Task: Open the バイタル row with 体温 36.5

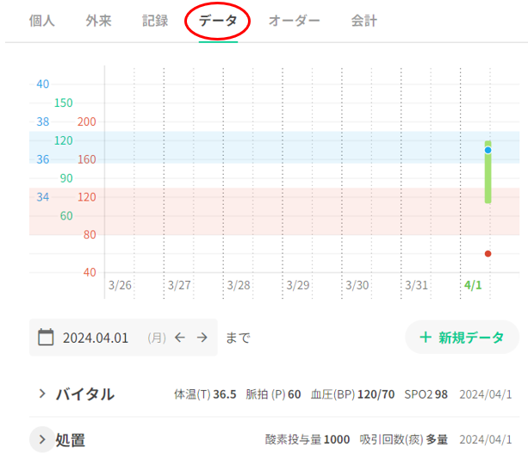Action: coord(274,394)
